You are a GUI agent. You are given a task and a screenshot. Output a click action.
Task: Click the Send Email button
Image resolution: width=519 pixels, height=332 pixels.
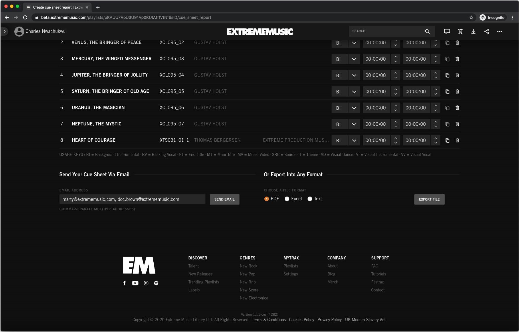point(224,199)
